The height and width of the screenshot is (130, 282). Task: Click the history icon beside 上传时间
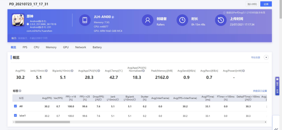coord(221,20)
